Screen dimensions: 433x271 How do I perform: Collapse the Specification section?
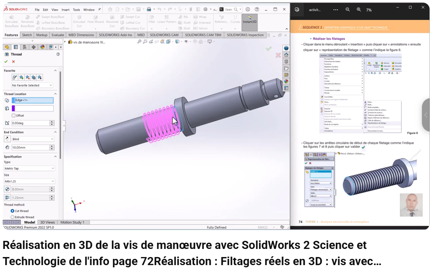(x=56, y=157)
